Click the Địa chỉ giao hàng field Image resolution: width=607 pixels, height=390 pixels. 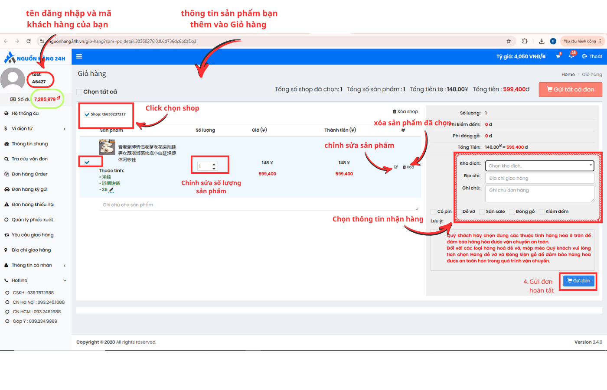click(539, 178)
